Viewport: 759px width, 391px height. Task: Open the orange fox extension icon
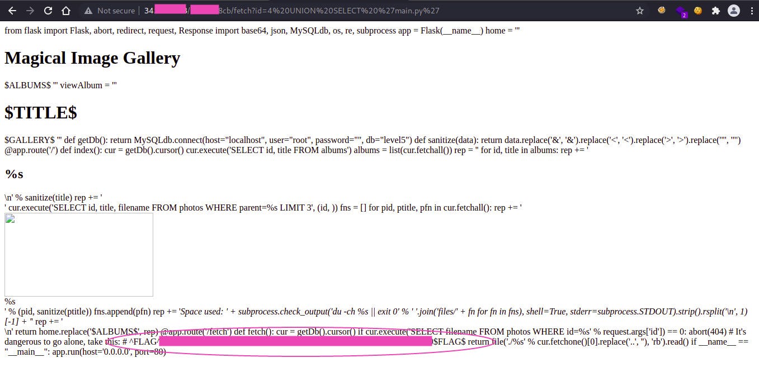coord(662,10)
